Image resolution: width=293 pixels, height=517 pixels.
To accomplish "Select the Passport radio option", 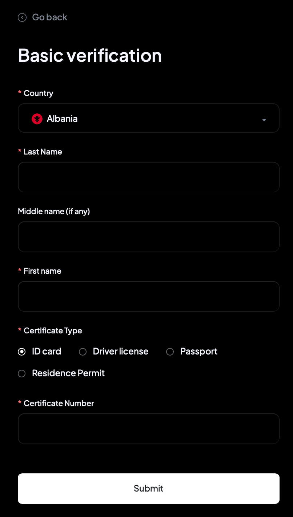I will [170, 352].
